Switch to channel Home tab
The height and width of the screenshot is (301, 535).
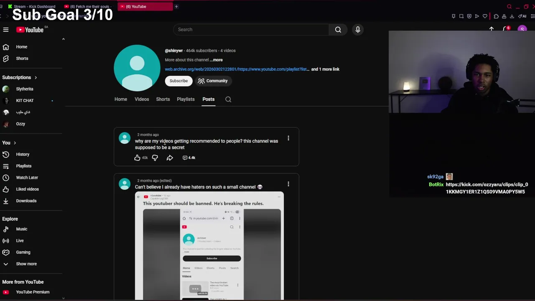pyautogui.click(x=121, y=99)
